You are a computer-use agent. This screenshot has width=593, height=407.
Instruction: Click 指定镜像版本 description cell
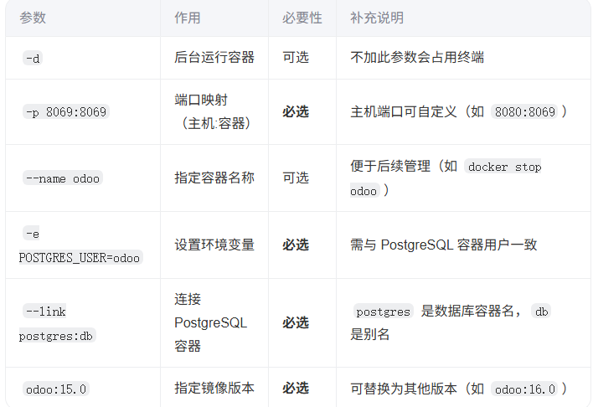coord(214,388)
